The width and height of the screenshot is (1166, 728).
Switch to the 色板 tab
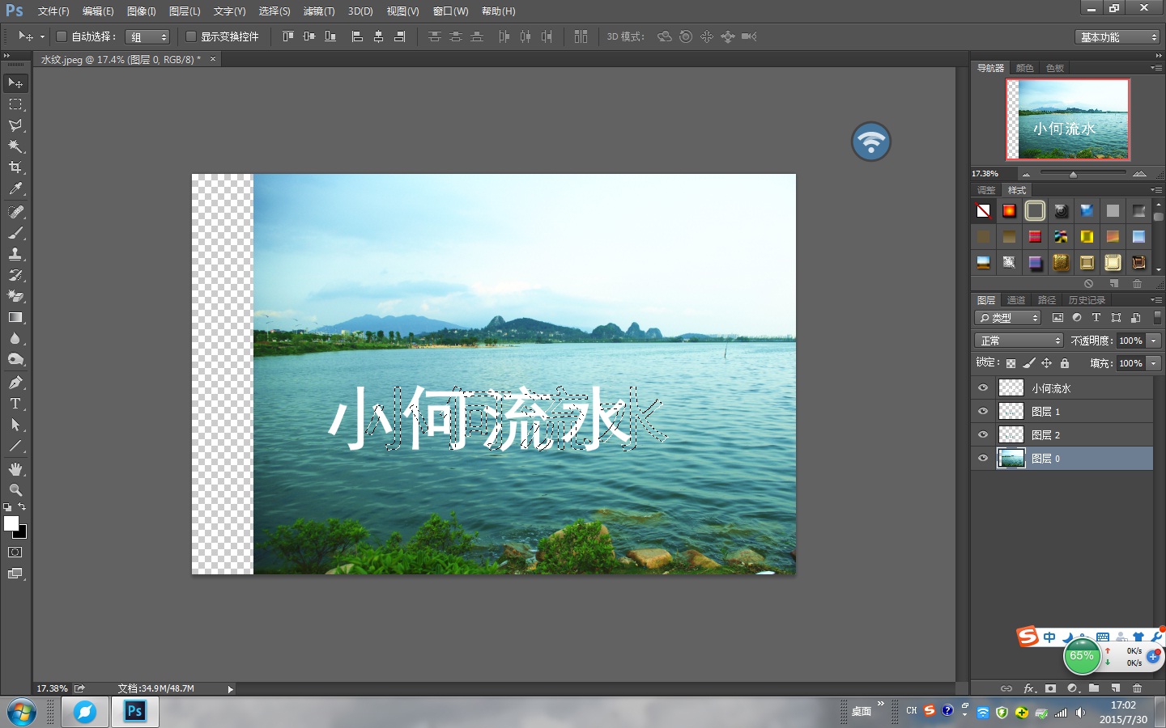pos(1055,68)
